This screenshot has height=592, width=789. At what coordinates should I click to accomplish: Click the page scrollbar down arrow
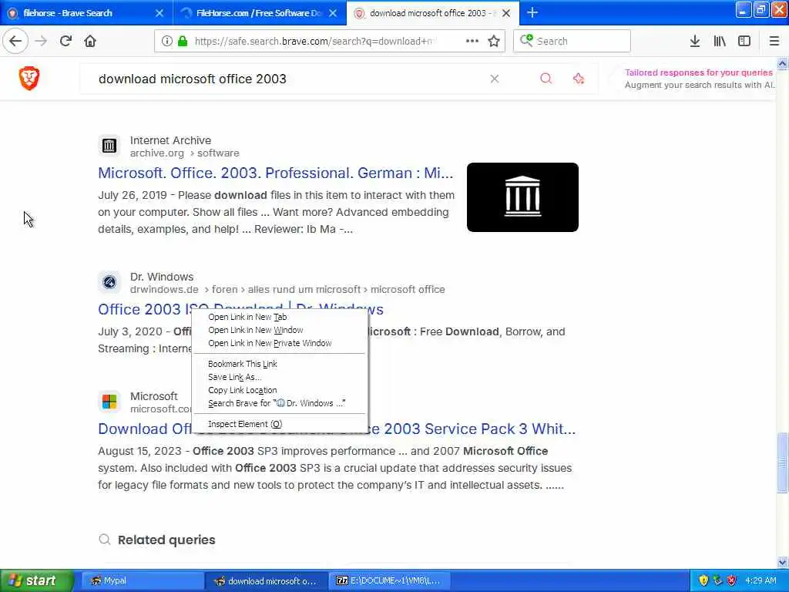coord(782,562)
